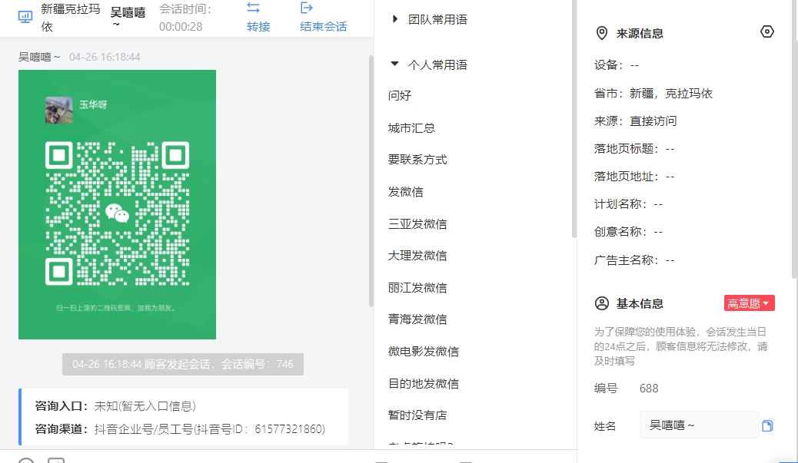
Task: Click the 姓名 input field containing 吴嘻嘻~
Action: click(700, 425)
